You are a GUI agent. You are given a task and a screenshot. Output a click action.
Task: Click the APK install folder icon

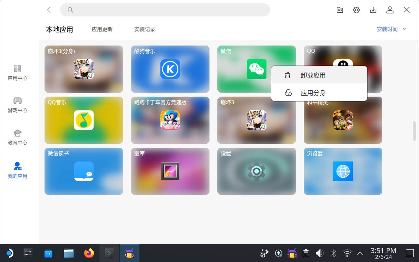tap(340, 10)
